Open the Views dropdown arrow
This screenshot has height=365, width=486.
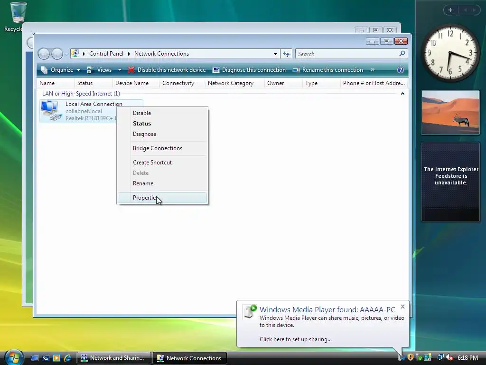click(x=120, y=70)
